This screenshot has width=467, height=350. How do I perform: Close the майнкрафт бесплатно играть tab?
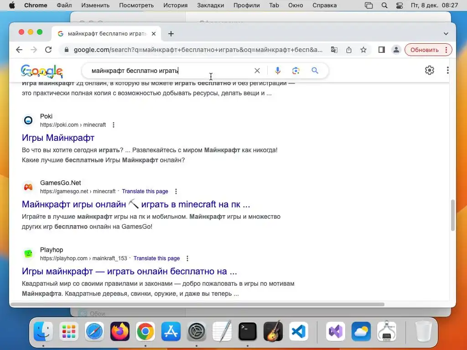[154, 34]
